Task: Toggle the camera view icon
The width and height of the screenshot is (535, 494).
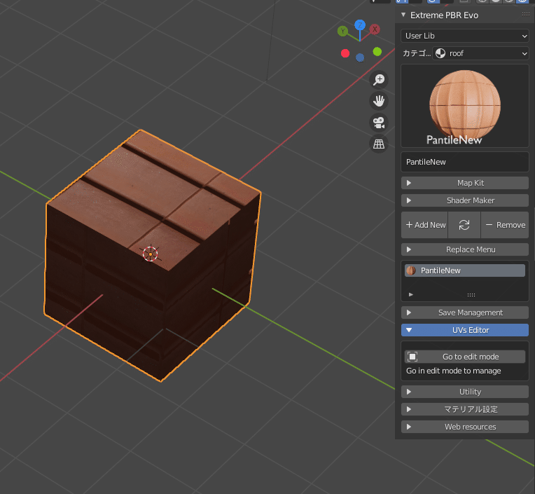Action: pos(379,123)
